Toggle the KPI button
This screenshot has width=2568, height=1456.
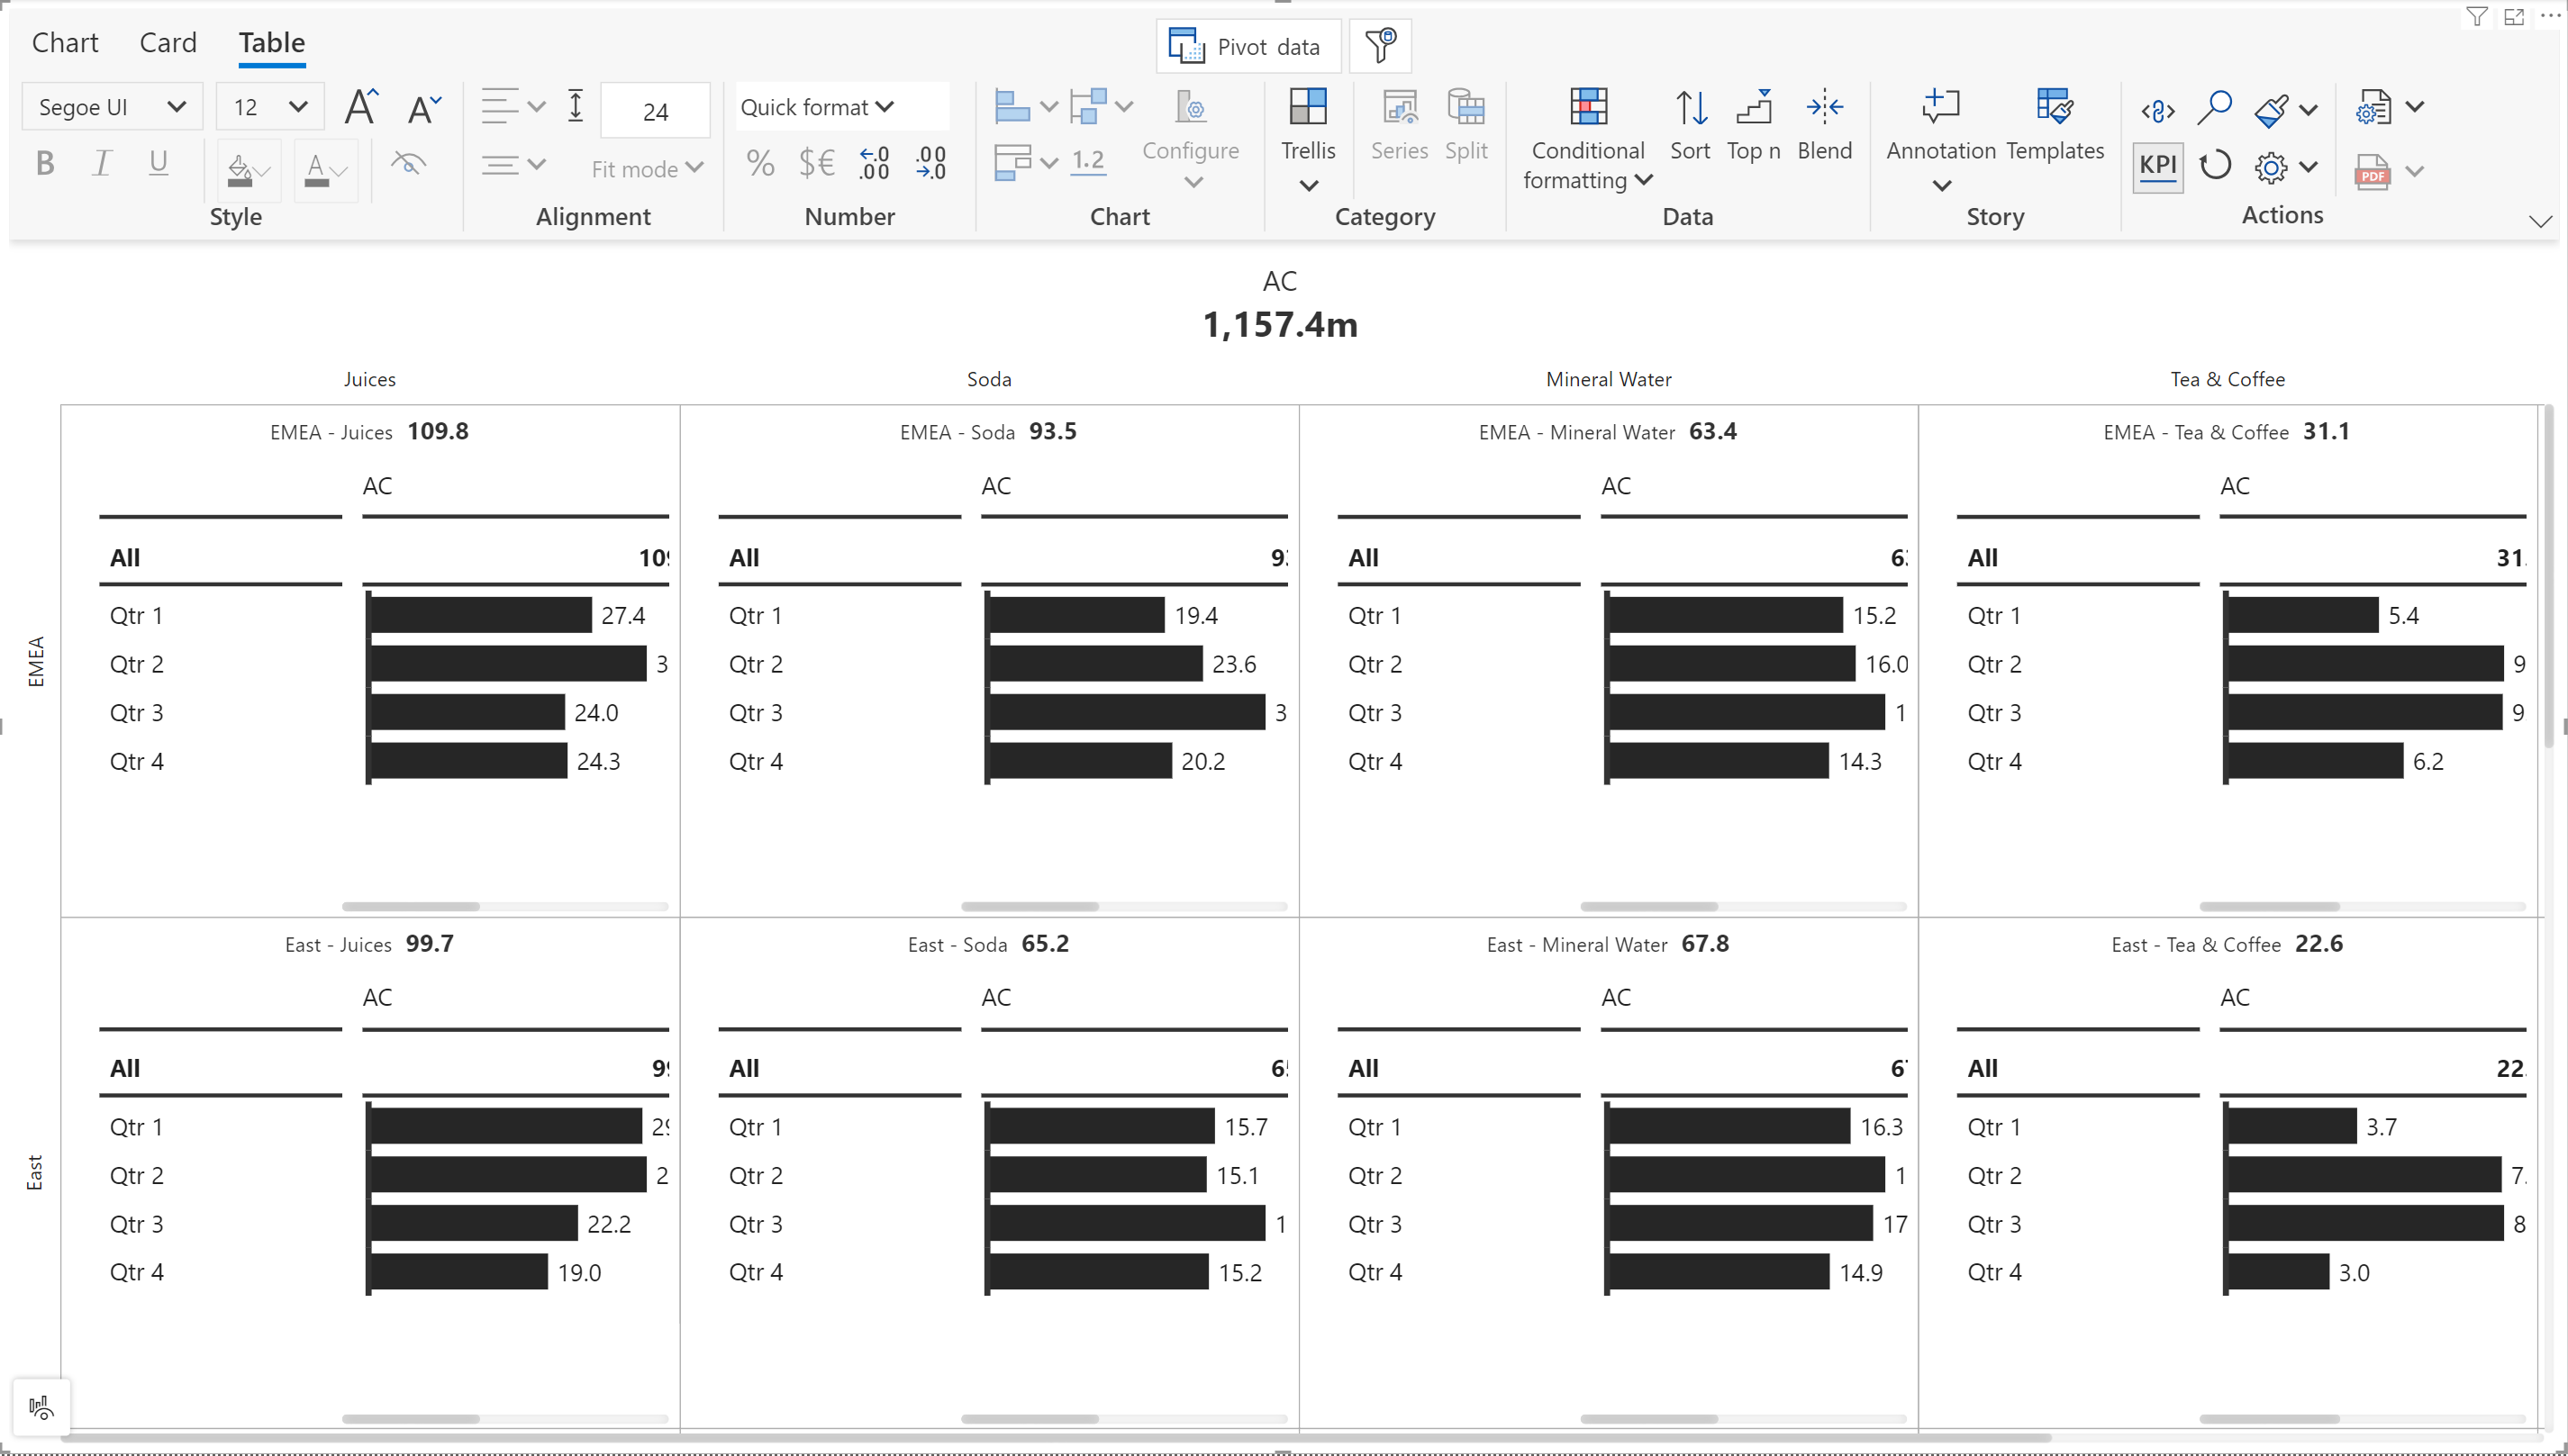pos(2157,165)
